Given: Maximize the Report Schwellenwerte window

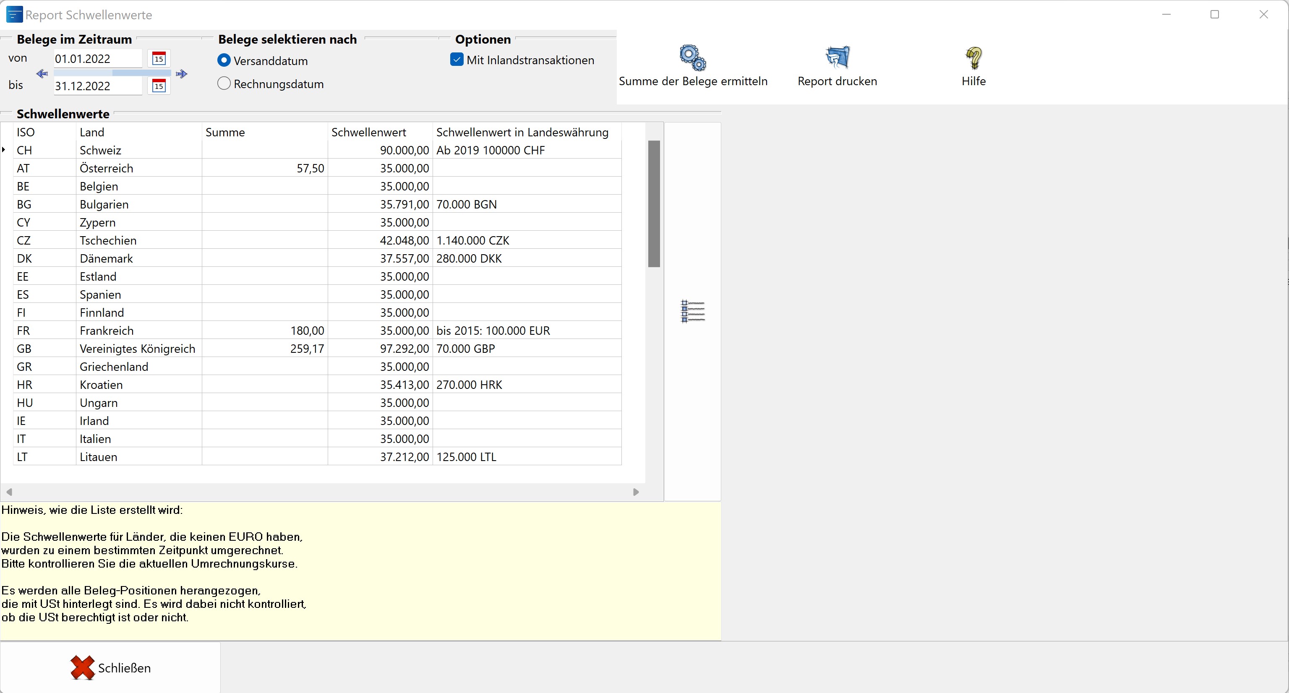Looking at the screenshot, I should click(1214, 15).
